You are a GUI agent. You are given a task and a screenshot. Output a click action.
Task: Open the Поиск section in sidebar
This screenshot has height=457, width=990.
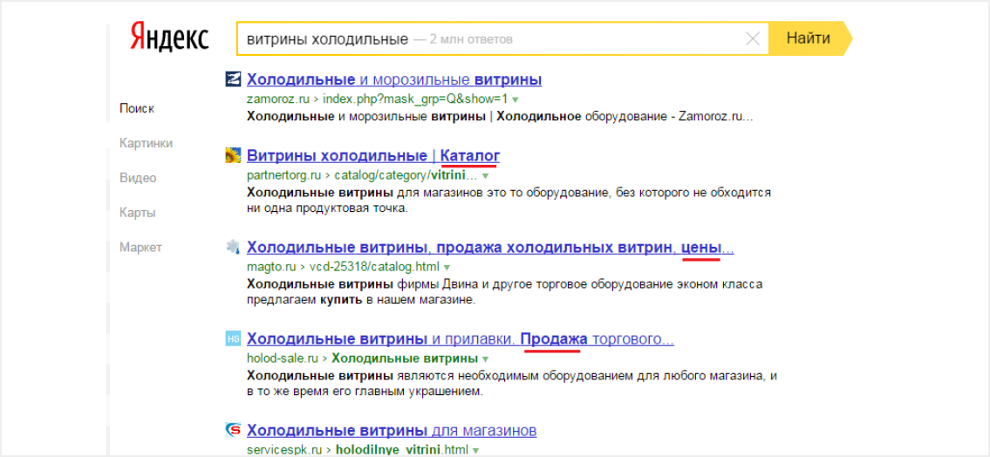(137, 108)
